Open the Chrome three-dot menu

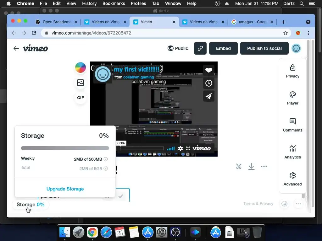coord(308,33)
